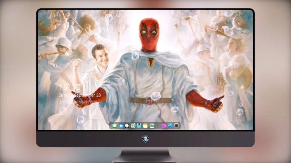Click Deadpool's red mask on the wallpaper
This screenshot has width=291, height=163.
click(x=150, y=34)
